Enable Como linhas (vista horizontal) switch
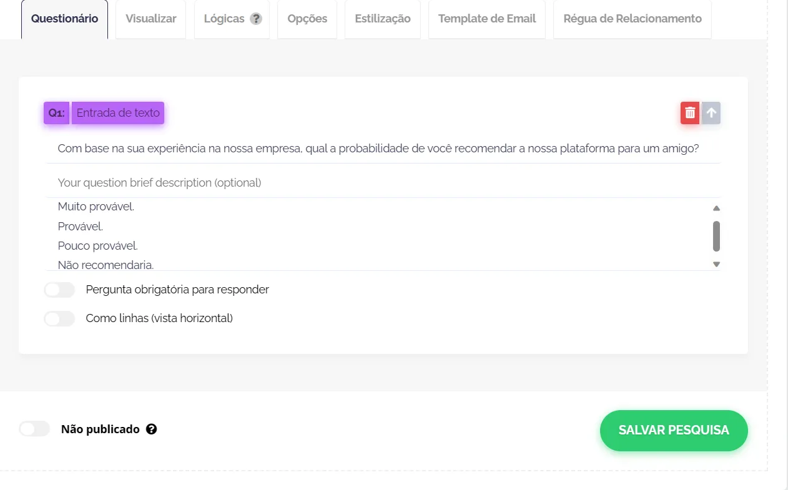 coord(59,318)
